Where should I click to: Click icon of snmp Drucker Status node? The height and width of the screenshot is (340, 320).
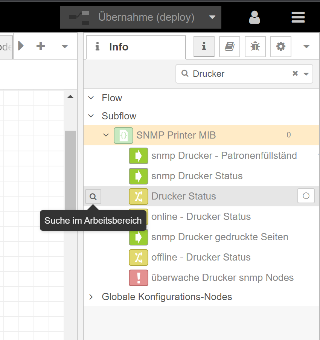tap(139, 176)
